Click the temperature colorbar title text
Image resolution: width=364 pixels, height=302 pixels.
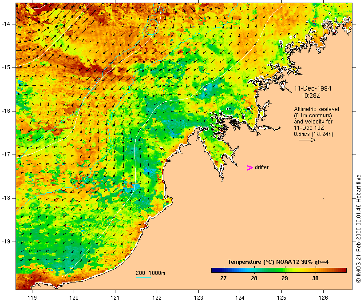tap(278, 262)
